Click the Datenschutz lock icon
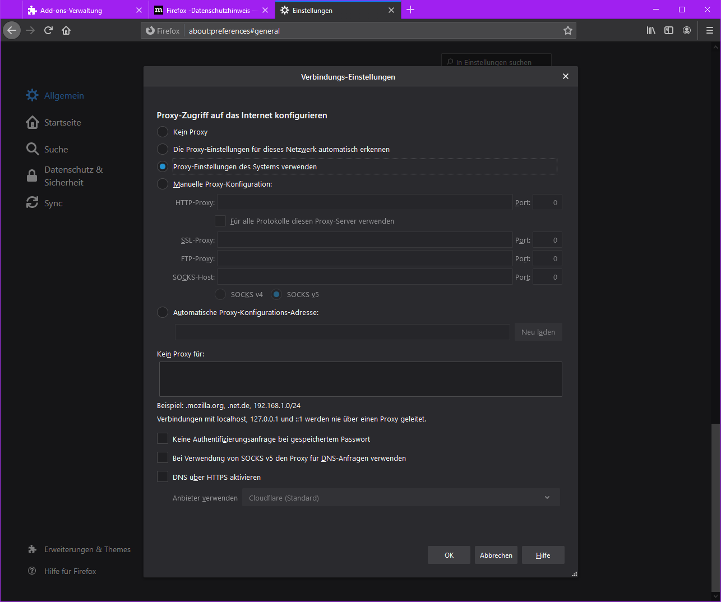Screen dimensions: 721x602 point(33,176)
